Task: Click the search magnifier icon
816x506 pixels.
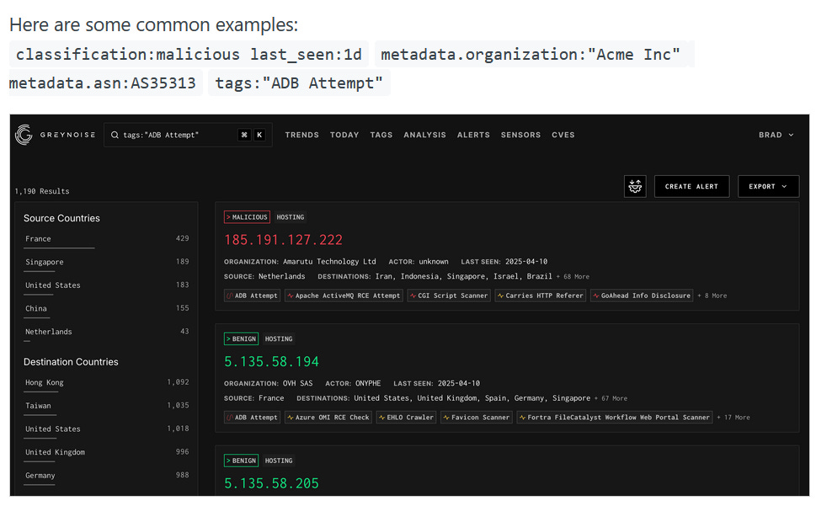Action: coord(115,135)
